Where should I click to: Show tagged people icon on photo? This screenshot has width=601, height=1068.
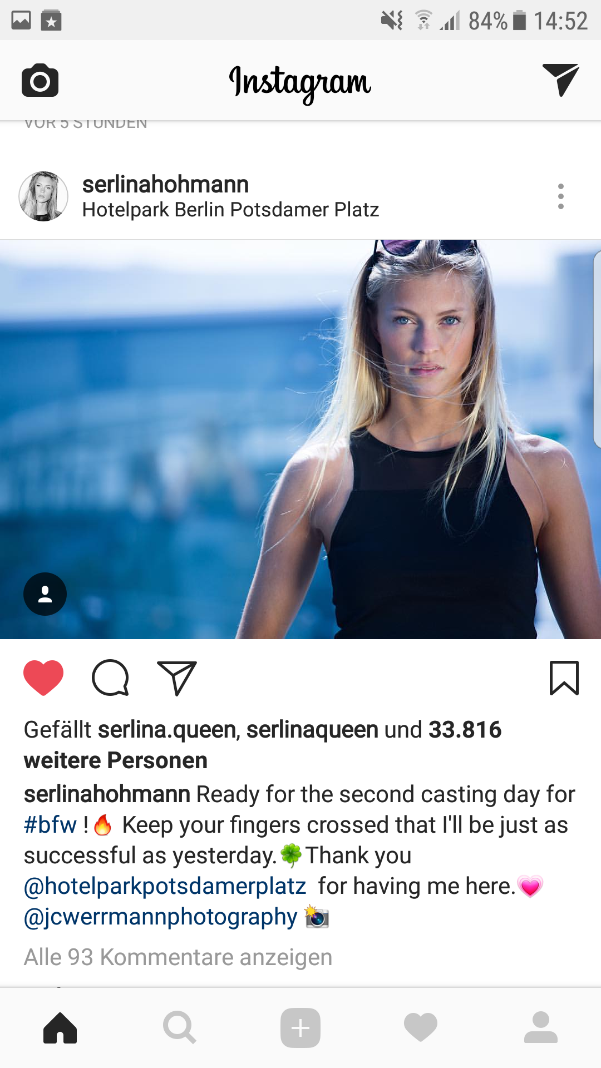tap(45, 594)
